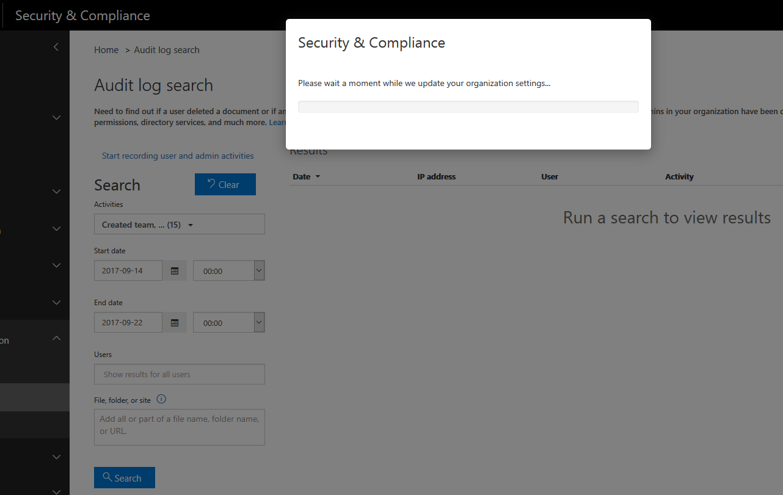Click the progress bar in dialog
The width and height of the screenshot is (783, 495).
tap(468, 107)
